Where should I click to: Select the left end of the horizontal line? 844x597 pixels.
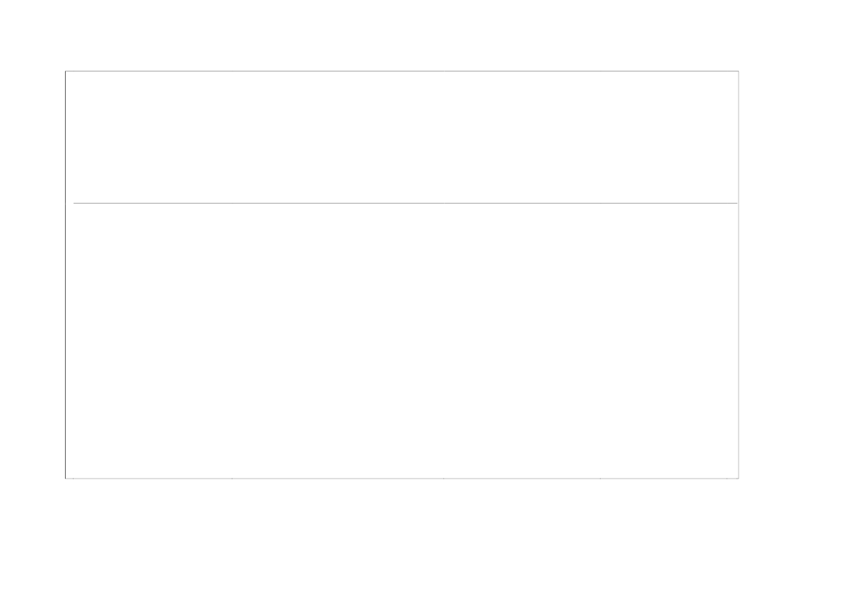tap(74, 203)
